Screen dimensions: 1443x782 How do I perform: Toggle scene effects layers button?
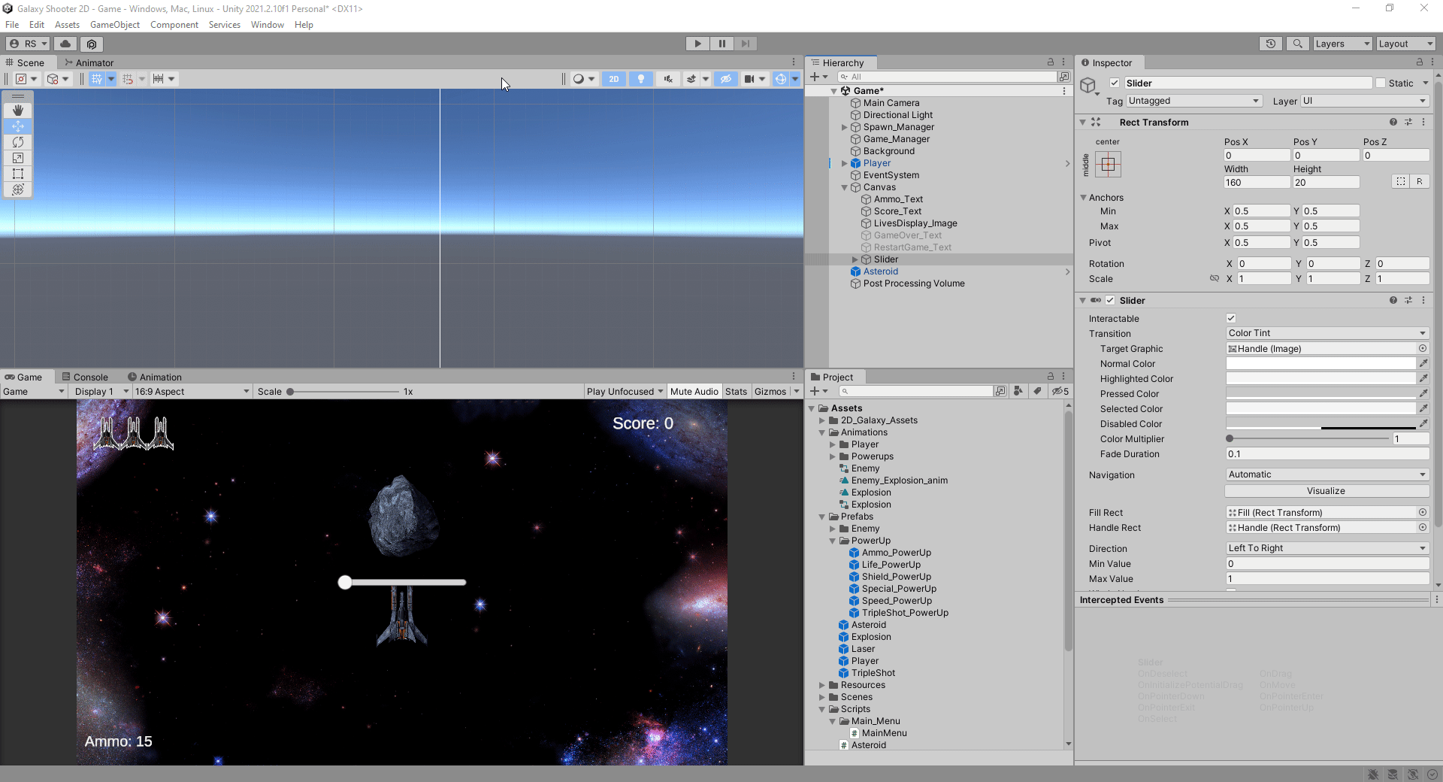(x=691, y=79)
